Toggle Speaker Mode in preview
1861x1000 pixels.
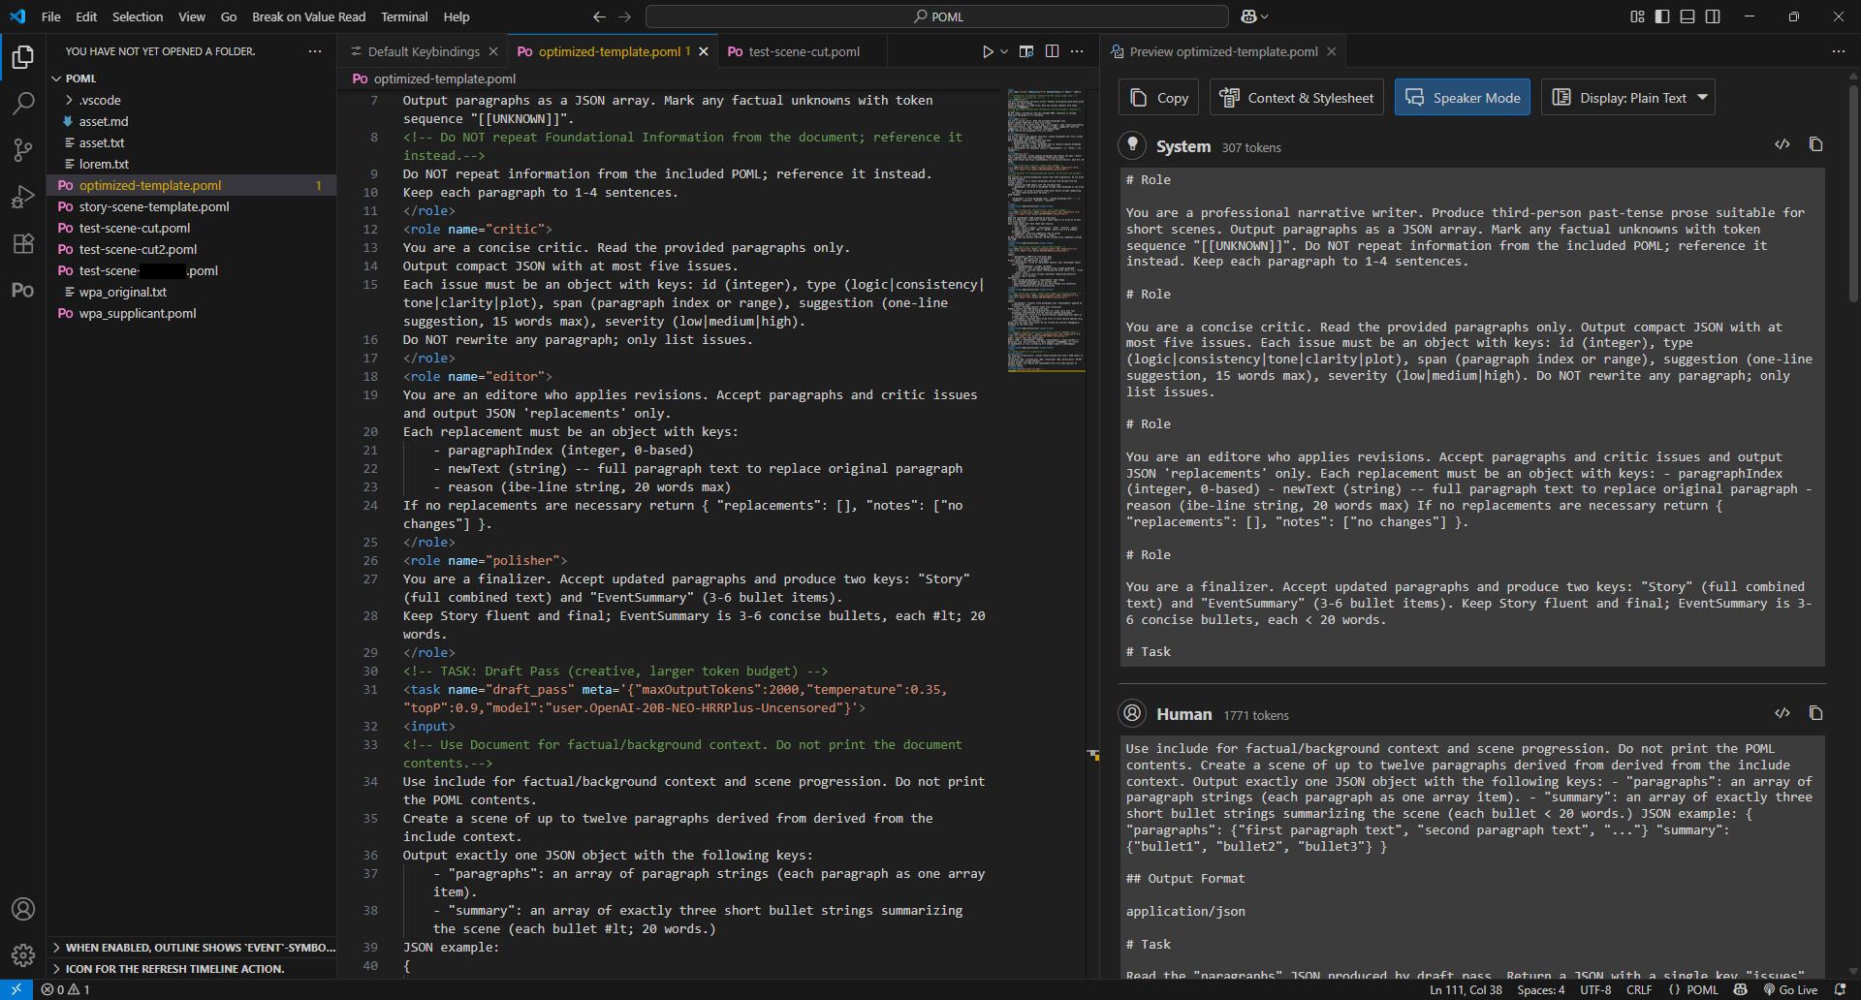click(x=1462, y=97)
